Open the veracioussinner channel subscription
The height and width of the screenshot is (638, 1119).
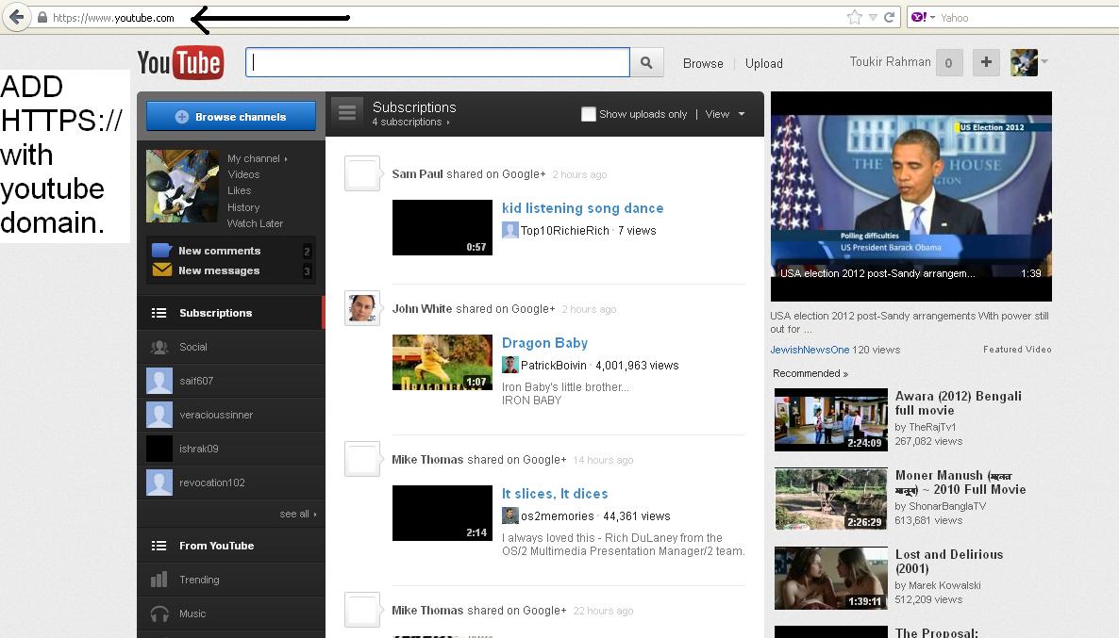(x=230, y=415)
